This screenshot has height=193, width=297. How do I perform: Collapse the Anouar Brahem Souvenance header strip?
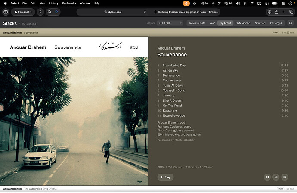[148, 33]
